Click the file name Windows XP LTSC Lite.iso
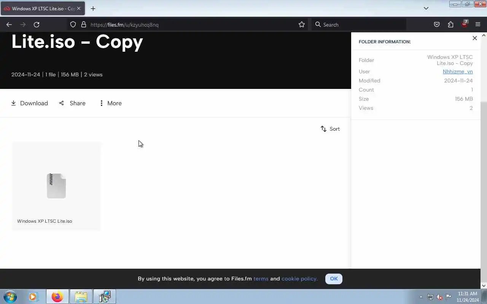 [45, 221]
